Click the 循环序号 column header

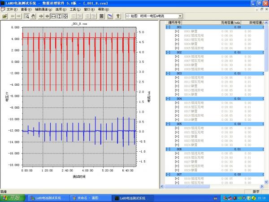[x=175, y=22]
